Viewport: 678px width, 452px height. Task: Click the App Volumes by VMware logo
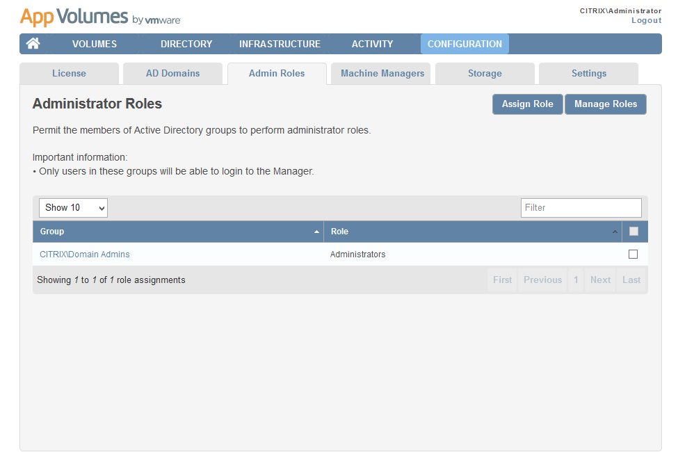[x=100, y=17]
